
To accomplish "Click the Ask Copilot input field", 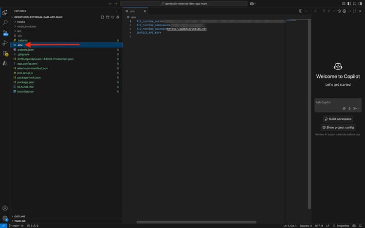I will click(331, 102).
